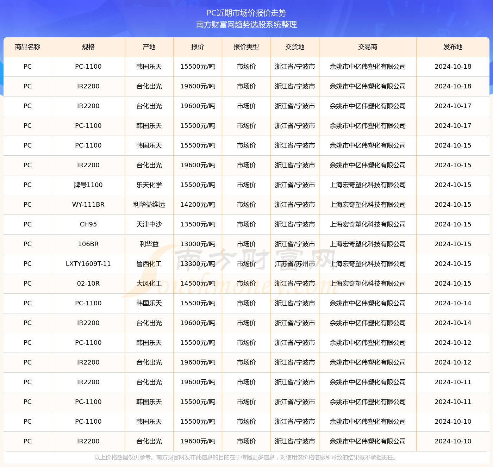Click date 2024-10-15 in the 02-10R row
The image size is (493, 467).
tap(453, 284)
